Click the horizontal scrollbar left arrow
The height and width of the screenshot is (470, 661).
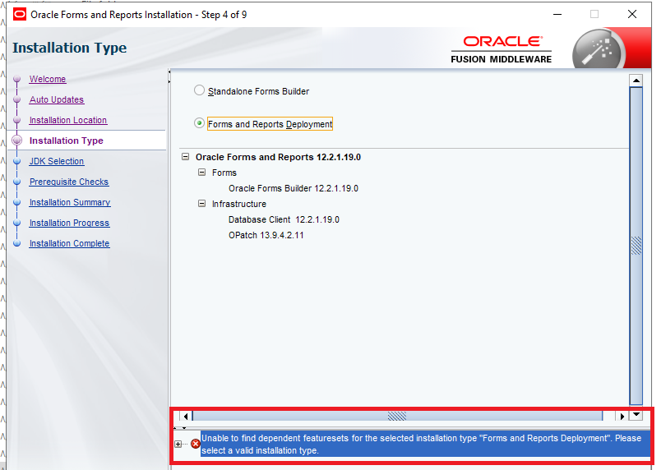[186, 416]
